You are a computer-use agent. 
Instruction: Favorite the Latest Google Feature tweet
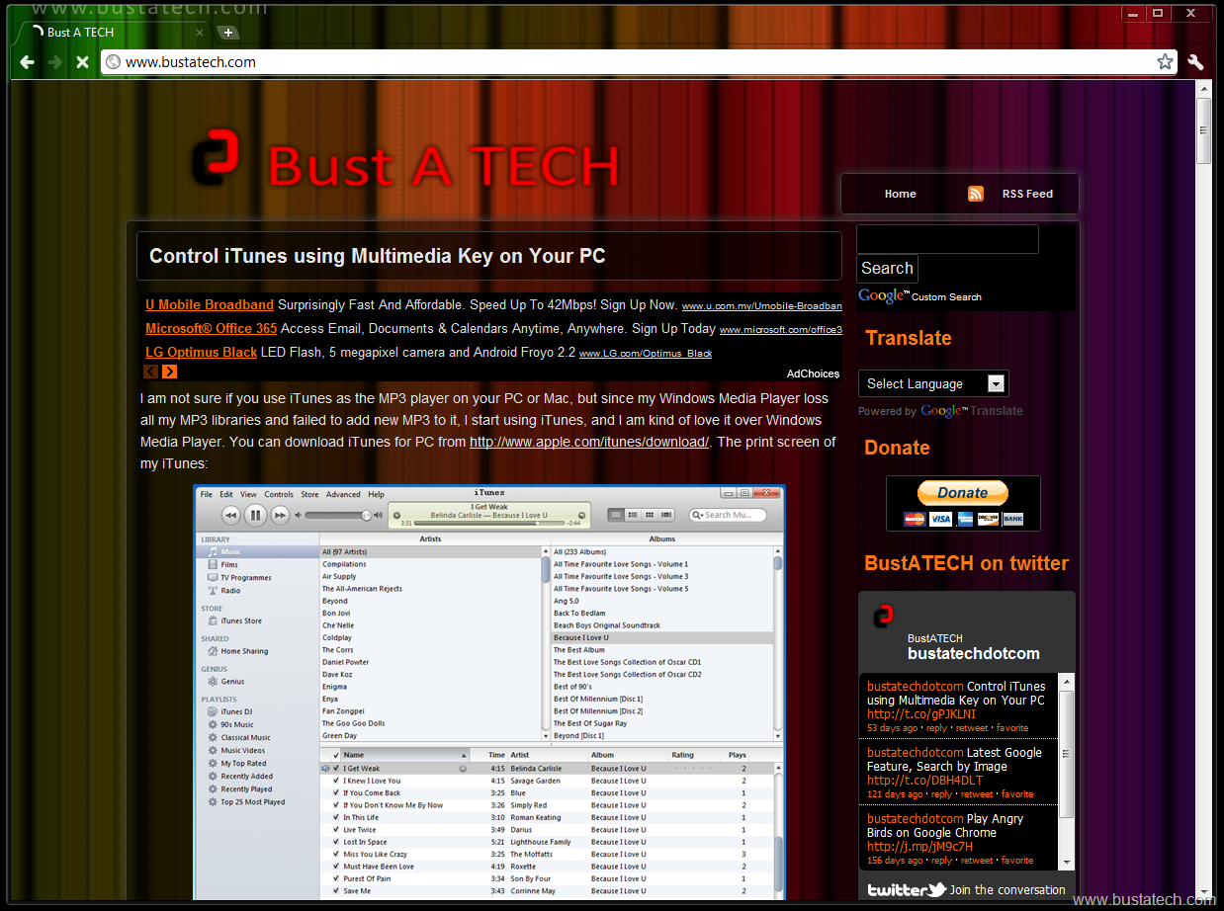click(x=1017, y=794)
